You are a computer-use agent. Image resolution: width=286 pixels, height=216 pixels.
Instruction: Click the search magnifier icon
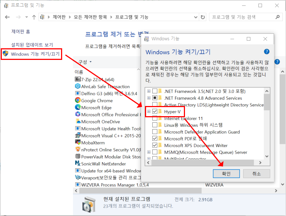pyautogui.click(x=277, y=17)
